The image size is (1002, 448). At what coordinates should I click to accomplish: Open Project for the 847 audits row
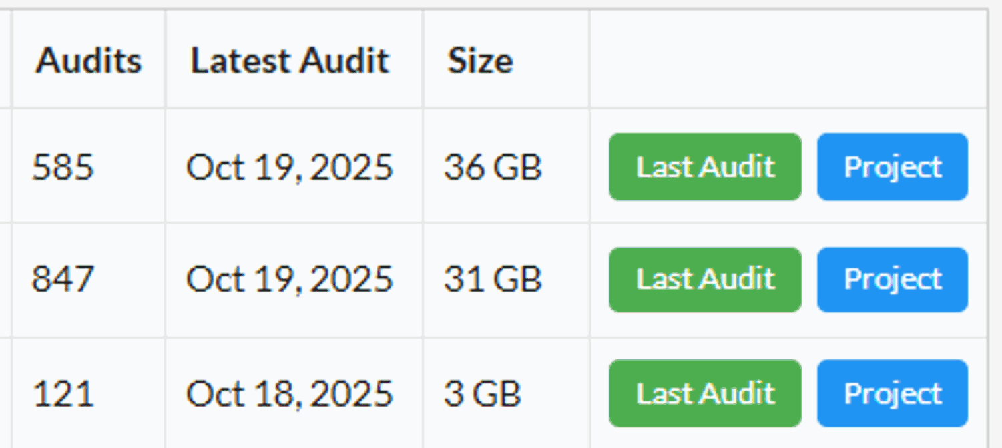tap(892, 280)
